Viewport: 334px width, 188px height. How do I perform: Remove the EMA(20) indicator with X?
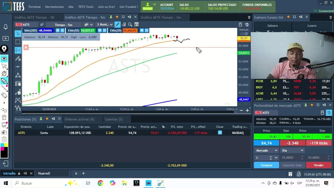[x=146, y=31]
